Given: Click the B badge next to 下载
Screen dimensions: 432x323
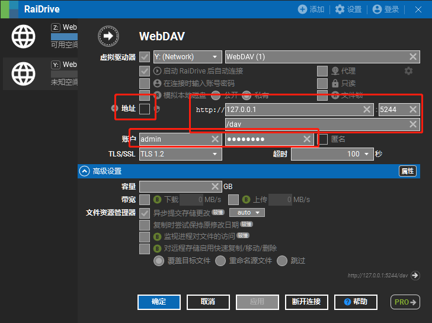Looking at the screenshot, I should click(x=157, y=199).
